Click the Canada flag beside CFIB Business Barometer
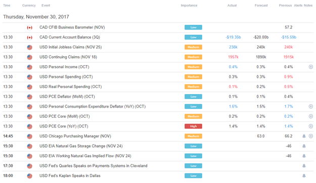 coord(30,28)
